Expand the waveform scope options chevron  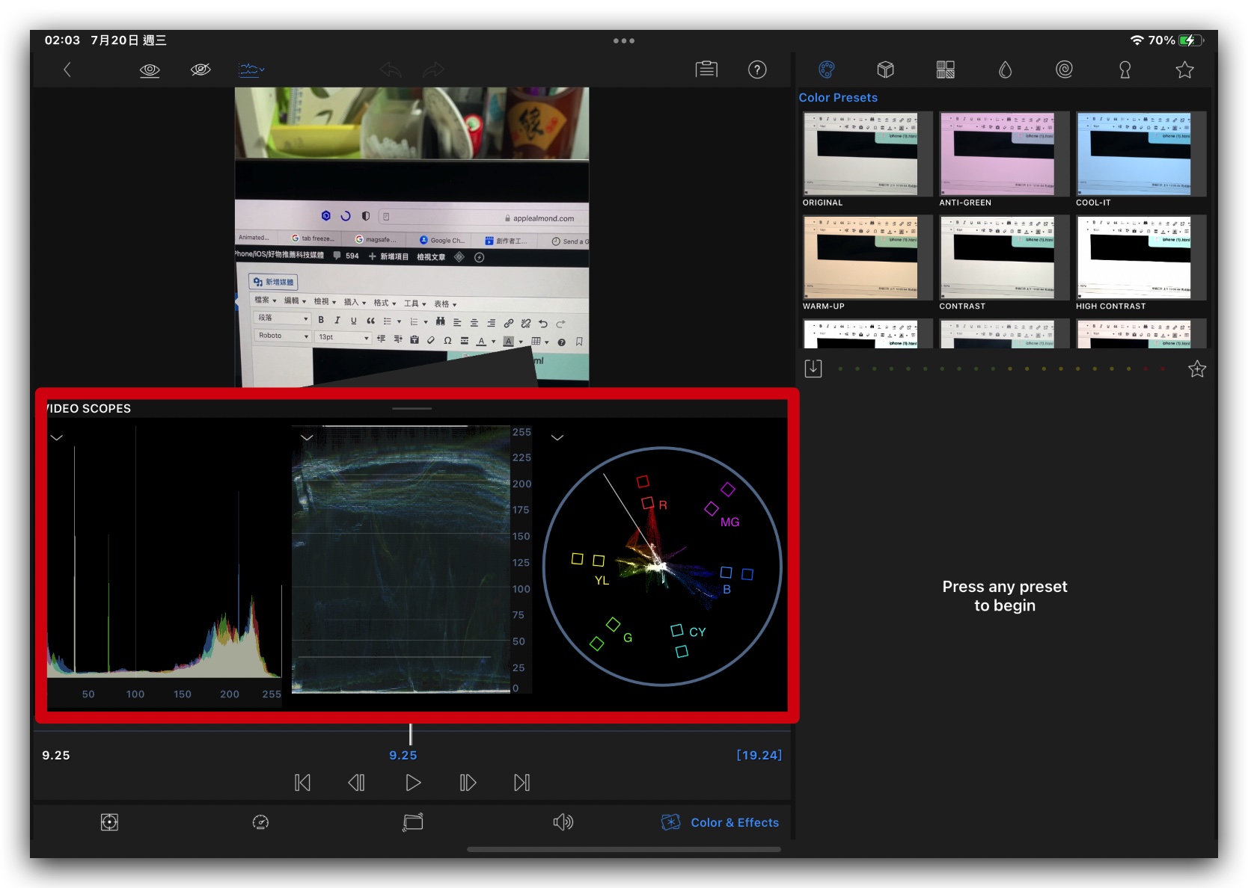point(307,438)
